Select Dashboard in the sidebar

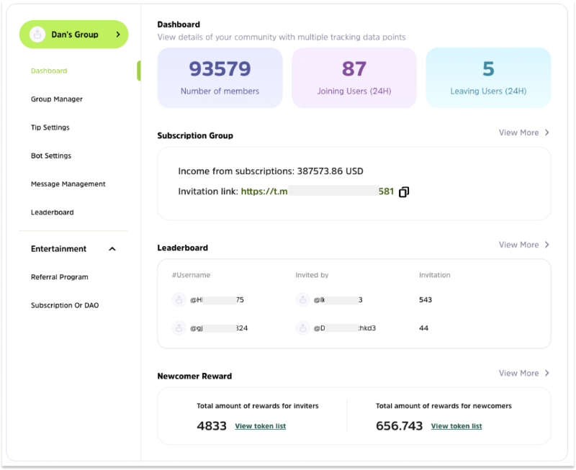click(x=49, y=71)
